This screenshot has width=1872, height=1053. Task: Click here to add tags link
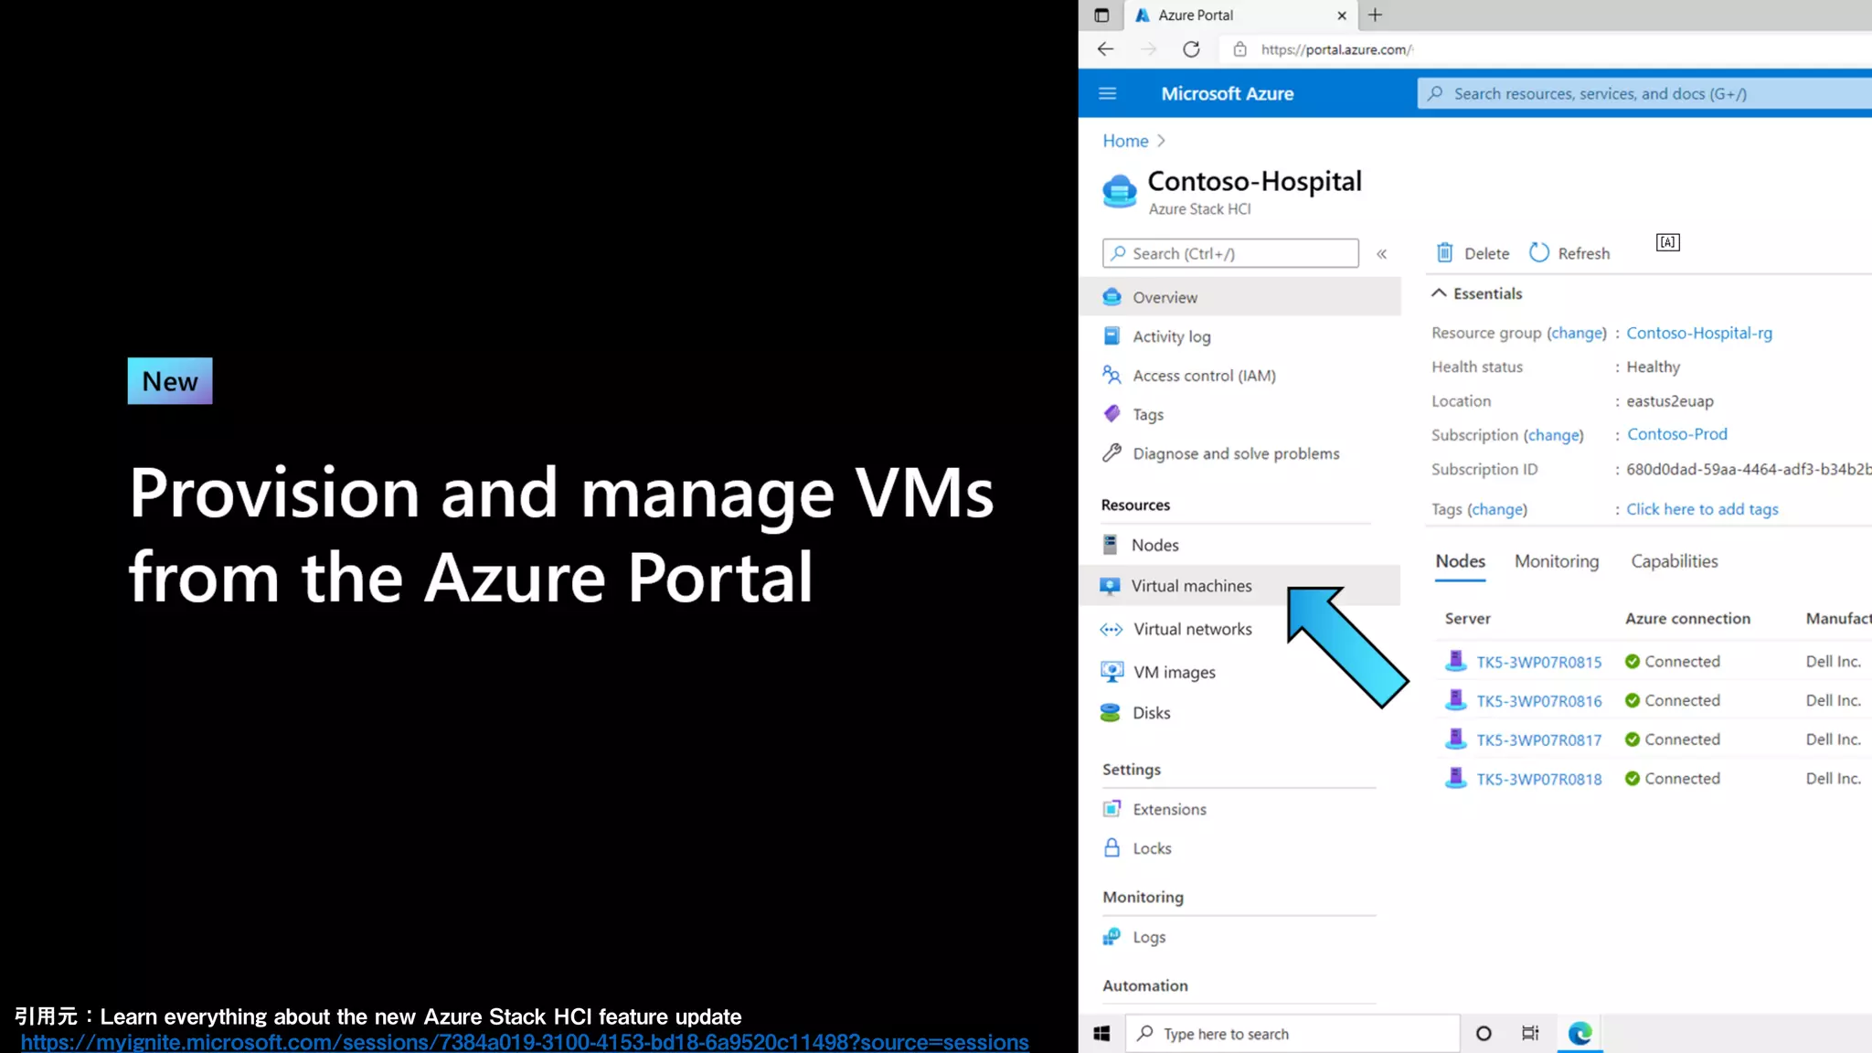pyautogui.click(x=1702, y=509)
